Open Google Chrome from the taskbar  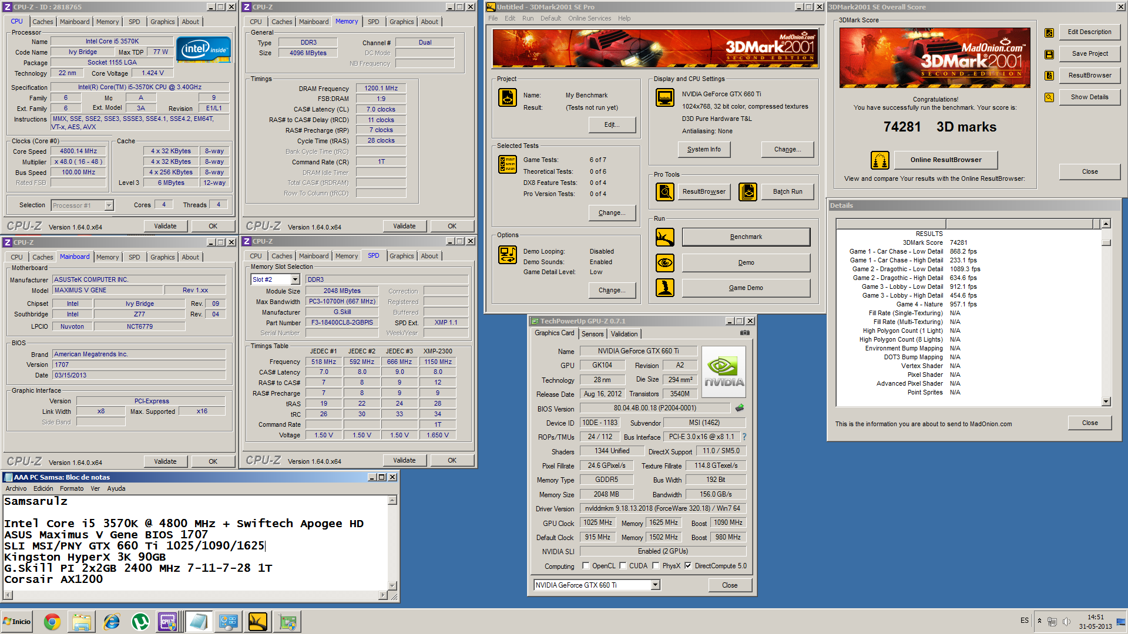(52, 622)
